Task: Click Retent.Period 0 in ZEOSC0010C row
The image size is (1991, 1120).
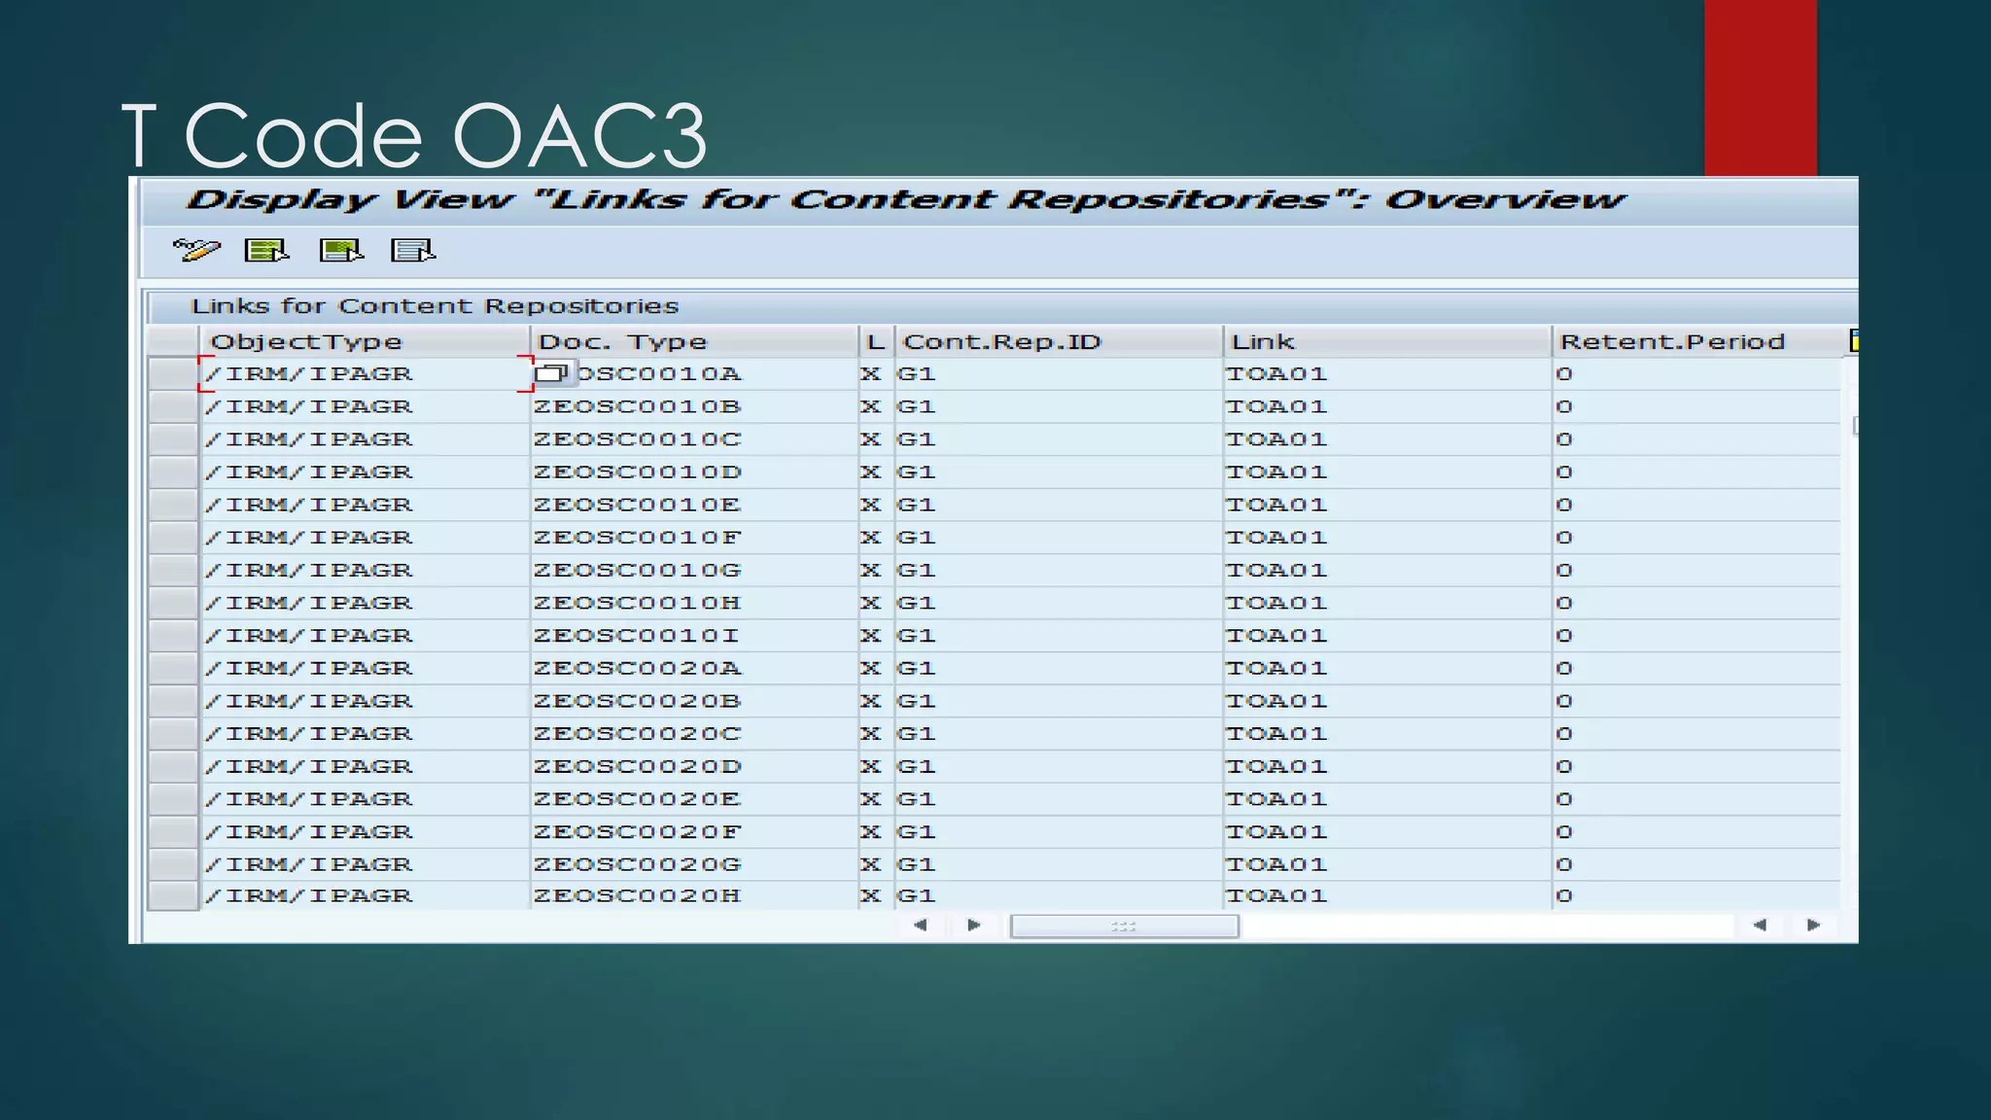Action: [1697, 439]
